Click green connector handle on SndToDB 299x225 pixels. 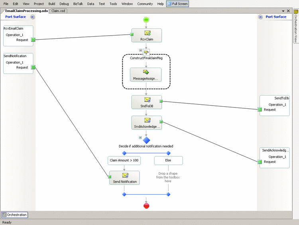tap(161, 101)
